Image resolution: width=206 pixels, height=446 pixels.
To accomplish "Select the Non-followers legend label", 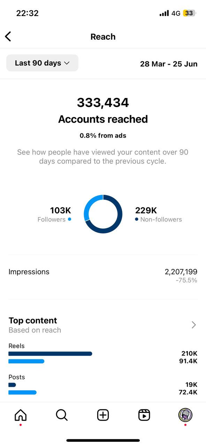I will [161, 220].
